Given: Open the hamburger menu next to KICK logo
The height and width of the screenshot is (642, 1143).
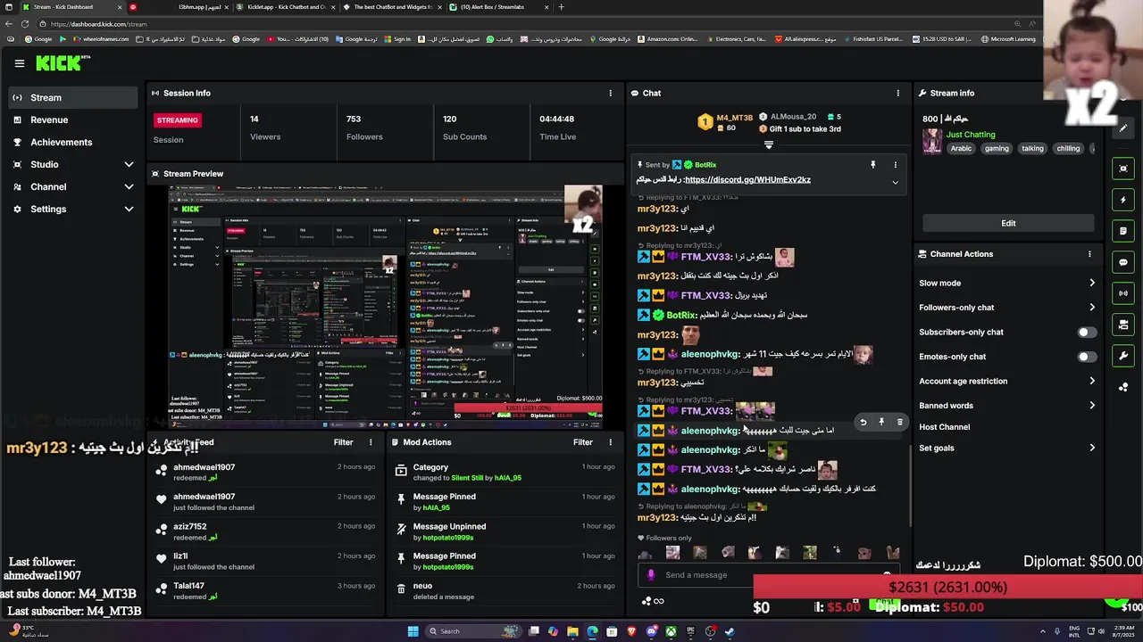Looking at the screenshot, I should [x=19, y=63].
